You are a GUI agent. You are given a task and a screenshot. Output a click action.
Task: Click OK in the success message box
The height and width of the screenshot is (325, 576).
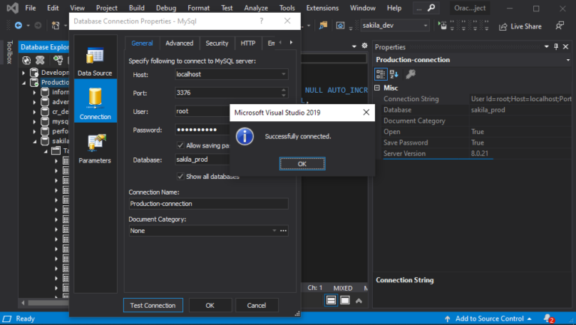301,163
